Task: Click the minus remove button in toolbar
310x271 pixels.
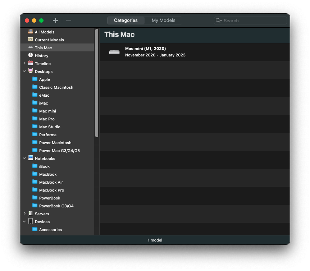Action: coord(69,20)
